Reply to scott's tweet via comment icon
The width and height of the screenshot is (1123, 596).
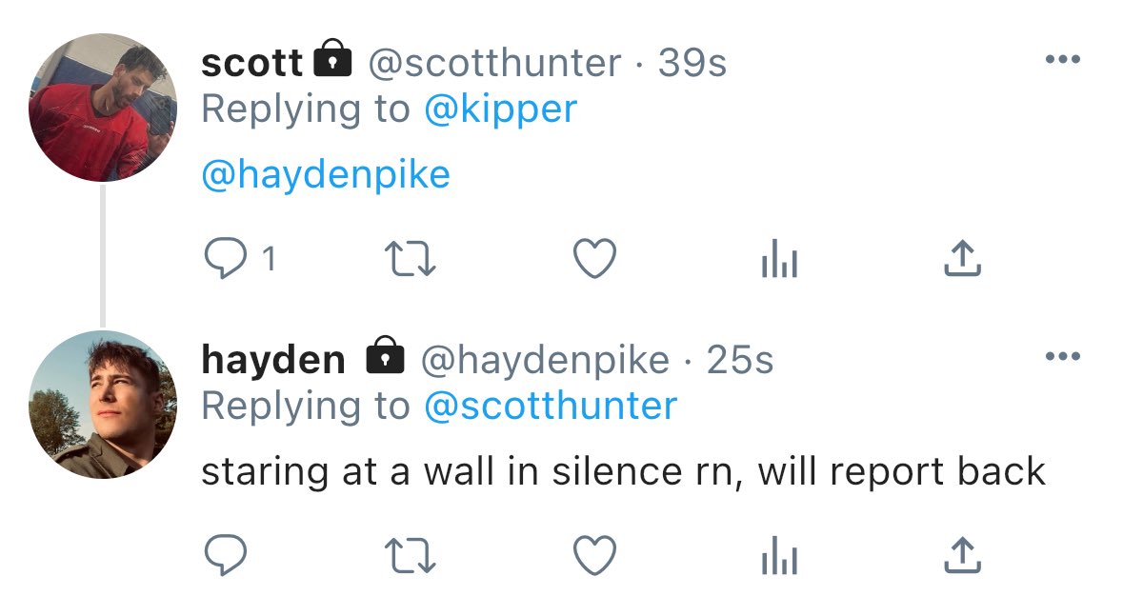pos(226,258)
